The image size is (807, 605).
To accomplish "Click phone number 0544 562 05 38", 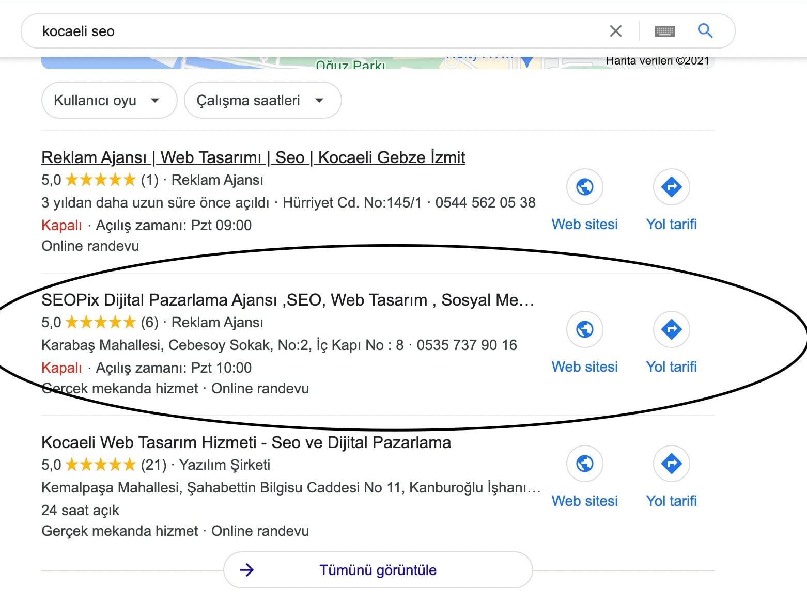I will 485,203.
